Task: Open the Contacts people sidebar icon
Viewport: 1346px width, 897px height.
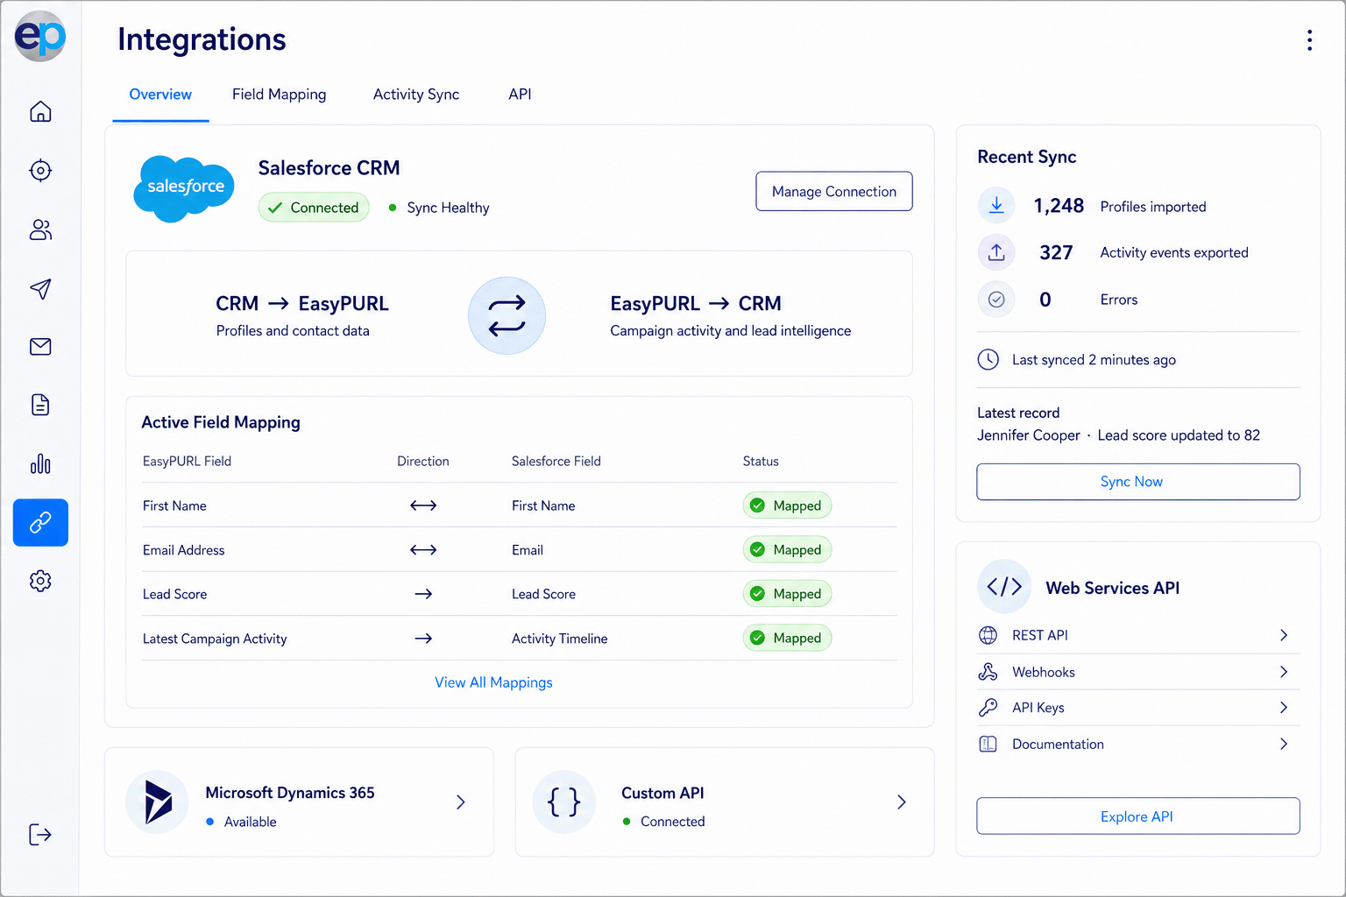Action: 40,230
